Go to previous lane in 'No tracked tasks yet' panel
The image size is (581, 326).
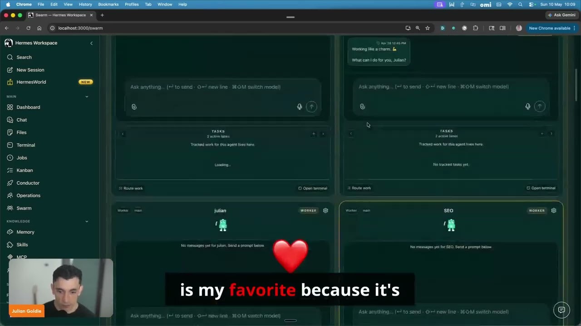[x=351, y=134]
